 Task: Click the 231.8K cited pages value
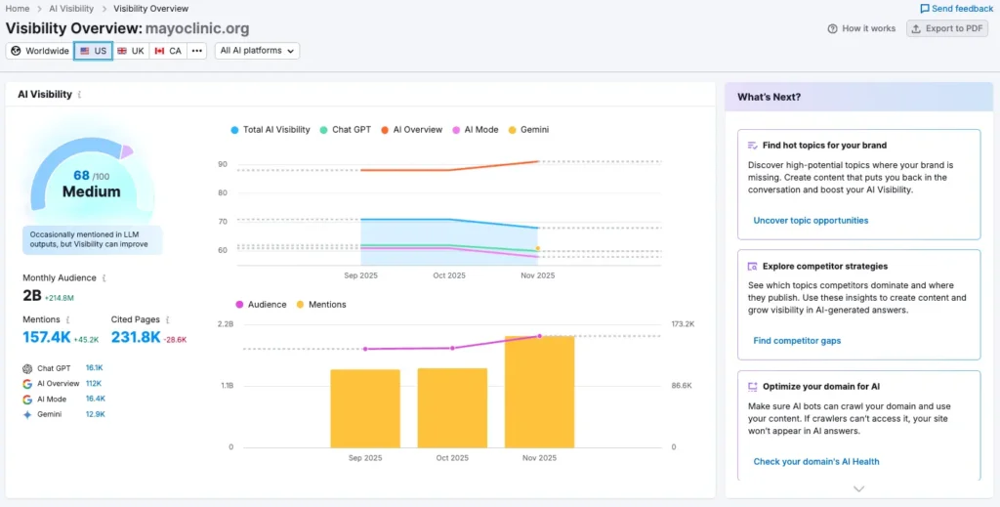tap(136, 337)
